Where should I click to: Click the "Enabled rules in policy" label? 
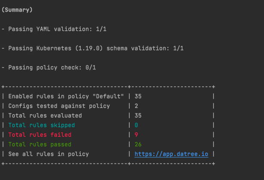pyautogui.click(x=66, y=96)
